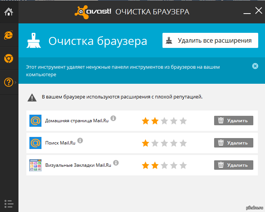The image size is (265, 212).
Task: Click 'ОЧИСТКА БРАУЗЕРА' title bar text
Action: click(152, 12)
